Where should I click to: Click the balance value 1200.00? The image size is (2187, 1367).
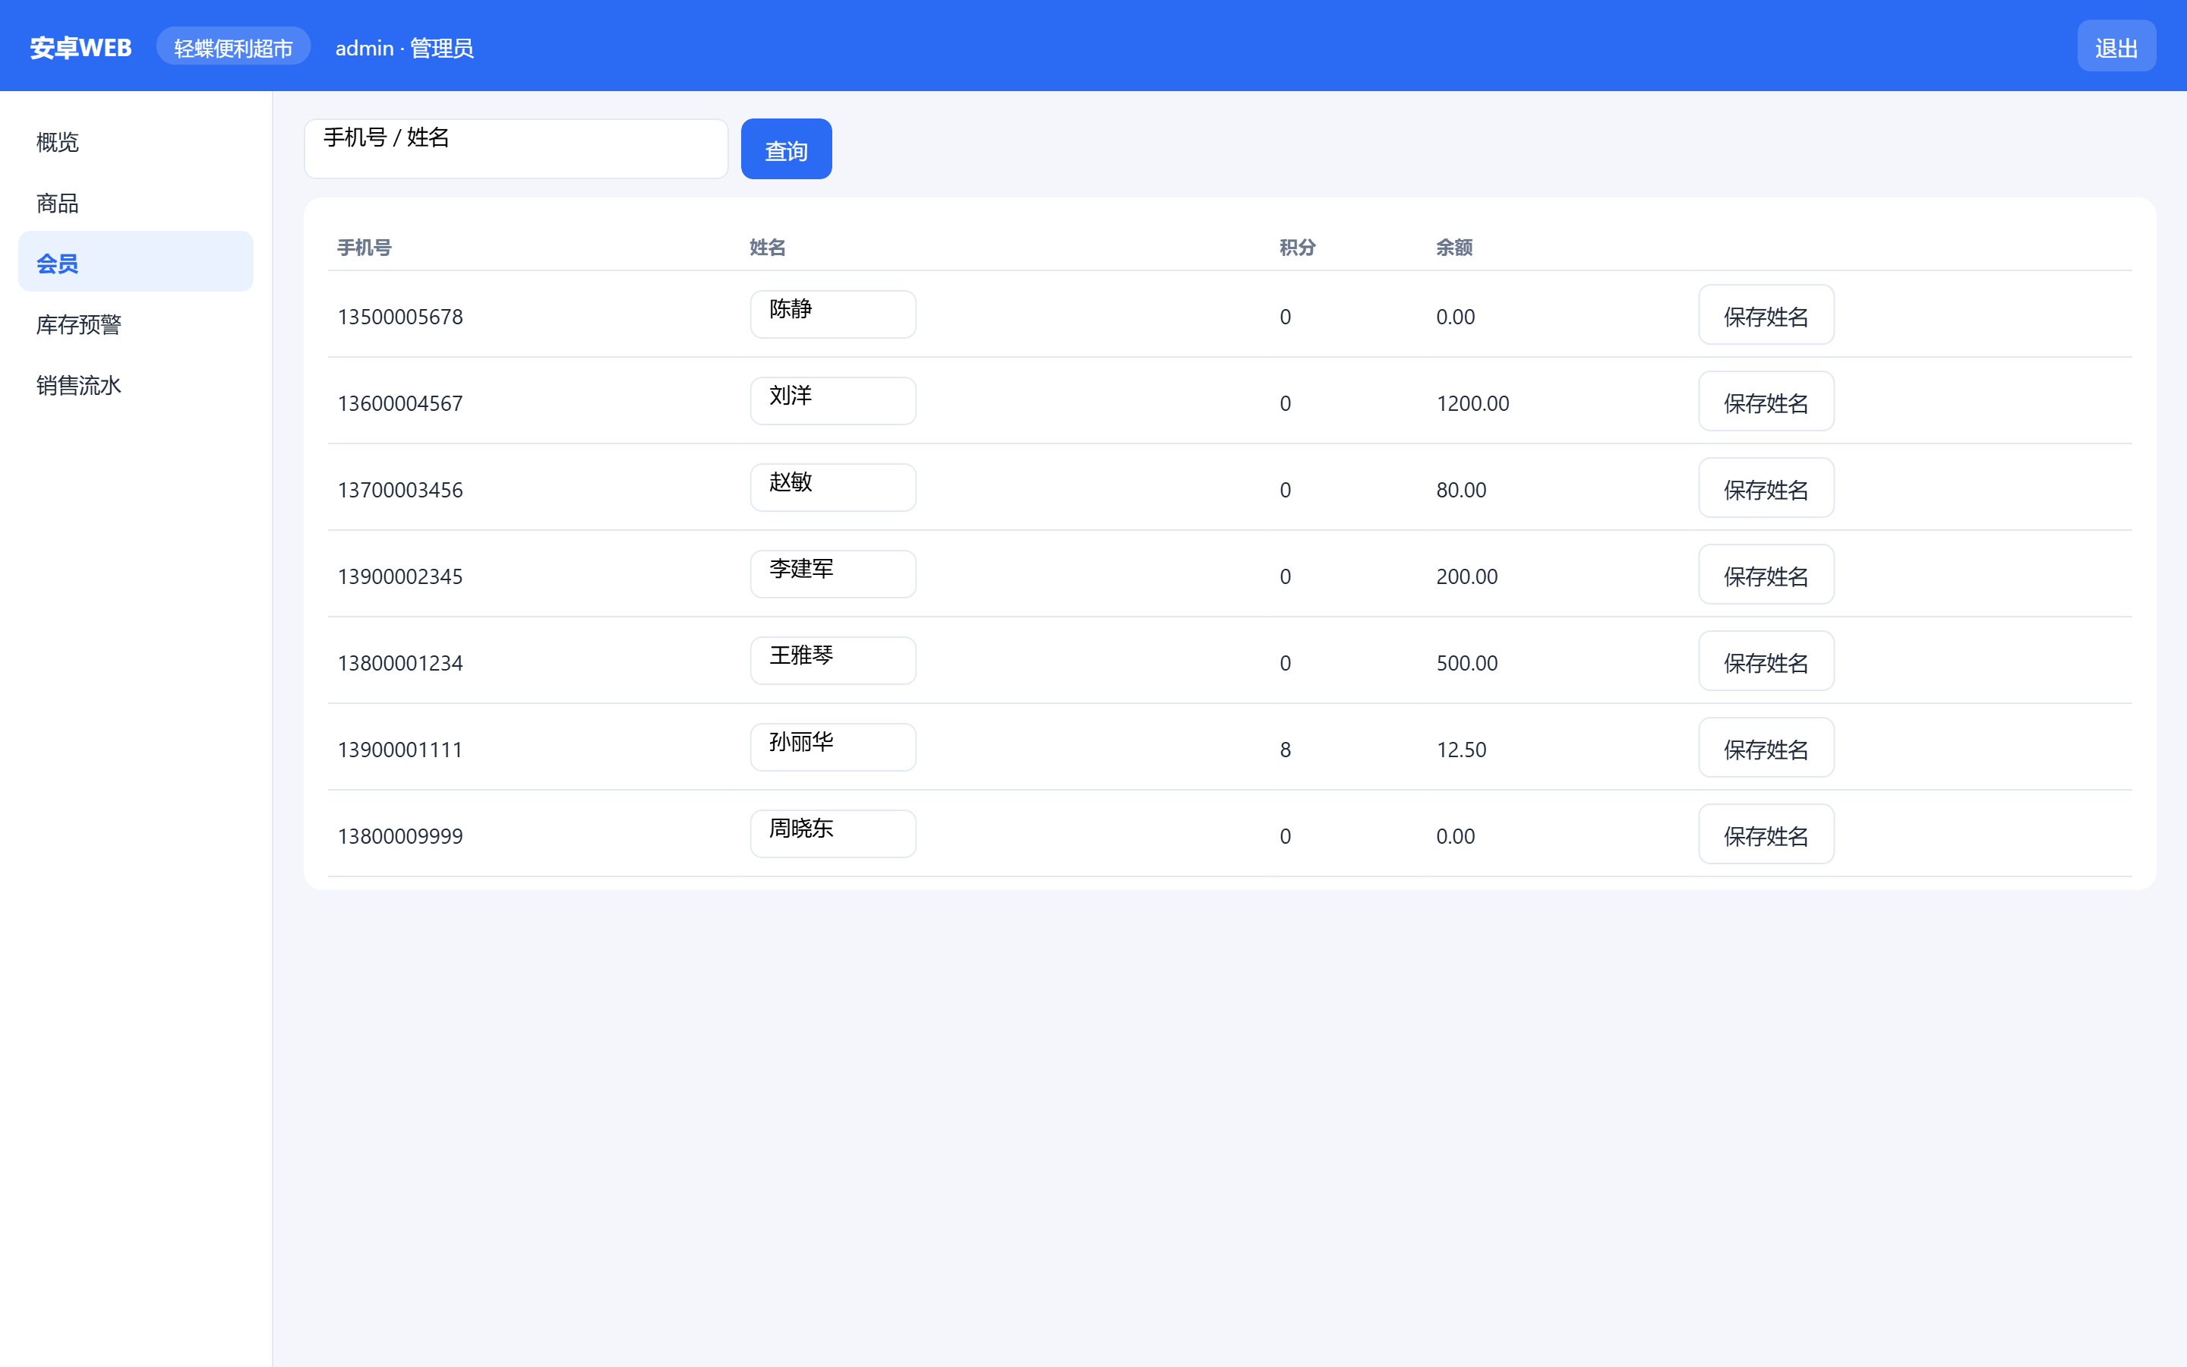coord(1473,404)
